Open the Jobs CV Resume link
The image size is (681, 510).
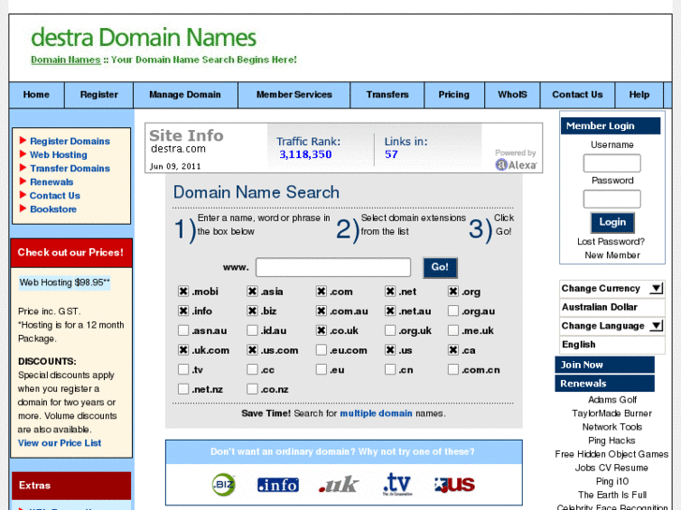pyautogui.click(x=612, y=468)
